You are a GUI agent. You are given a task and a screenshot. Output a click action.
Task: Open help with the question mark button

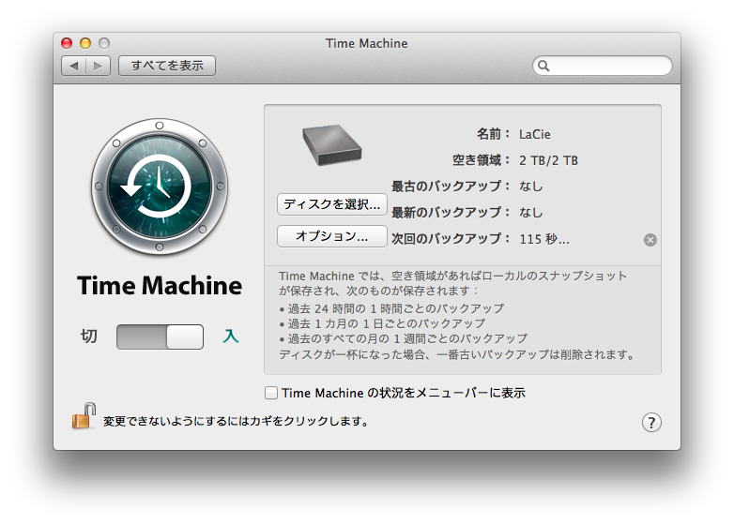[651, 423]
